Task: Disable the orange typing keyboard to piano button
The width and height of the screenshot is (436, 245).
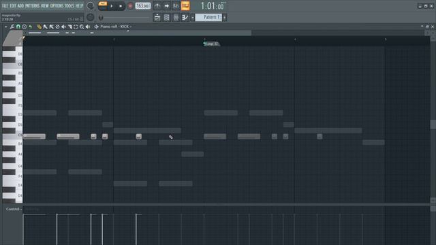Action: [185, 6]
